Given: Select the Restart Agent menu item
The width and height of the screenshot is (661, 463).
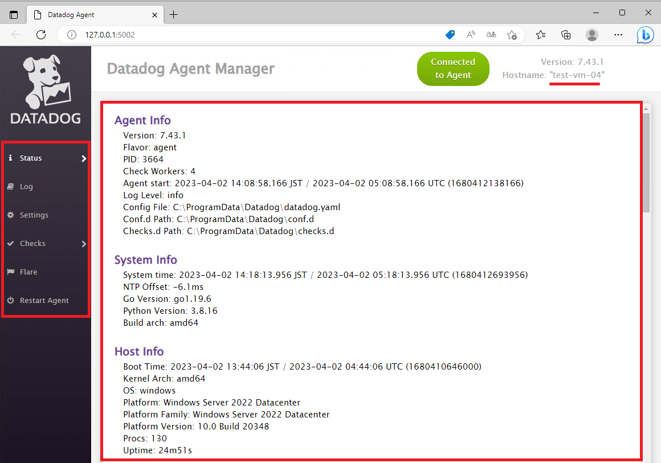Looking at the screenshot, I should (46, 300).
